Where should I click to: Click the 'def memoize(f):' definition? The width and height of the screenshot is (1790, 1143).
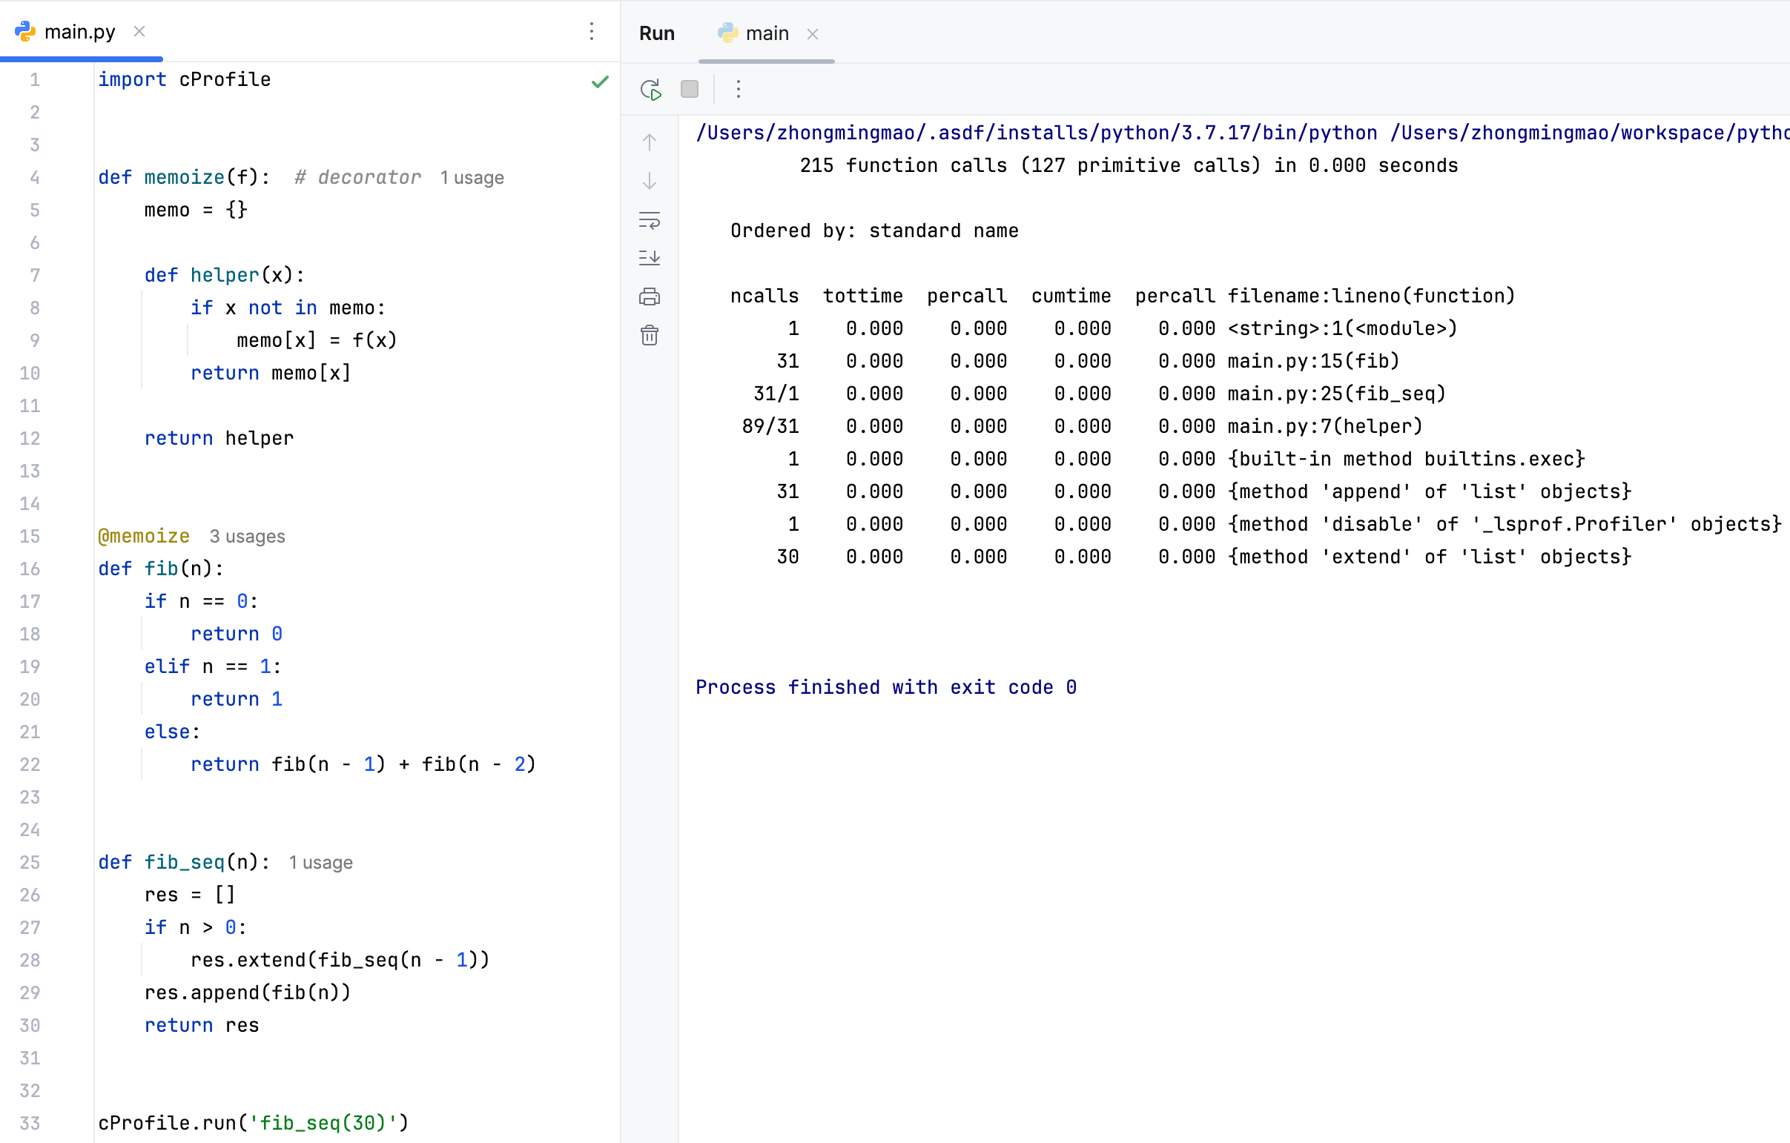185,178
